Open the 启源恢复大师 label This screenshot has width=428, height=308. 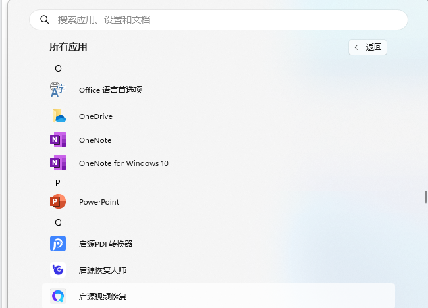(x=103, y=270)
